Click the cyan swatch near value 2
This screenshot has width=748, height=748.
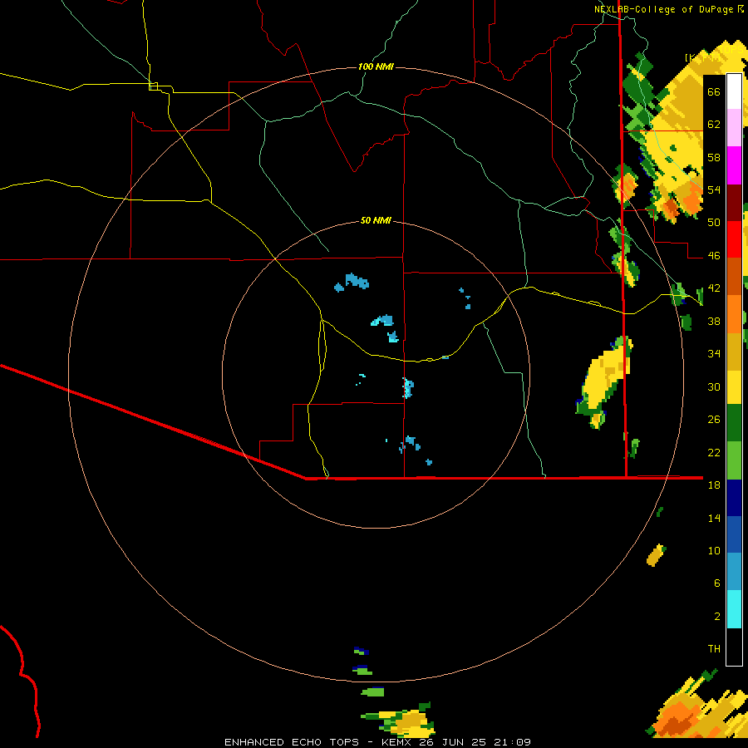[734, 609]
